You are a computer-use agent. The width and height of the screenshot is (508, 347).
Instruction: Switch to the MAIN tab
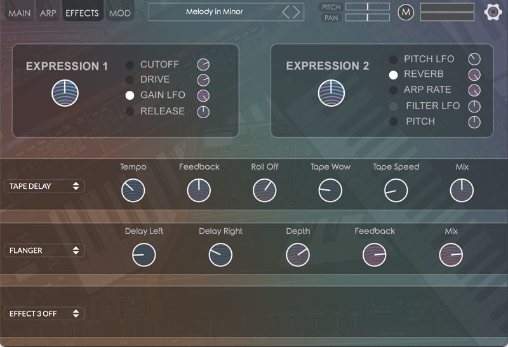coord(19,13)
